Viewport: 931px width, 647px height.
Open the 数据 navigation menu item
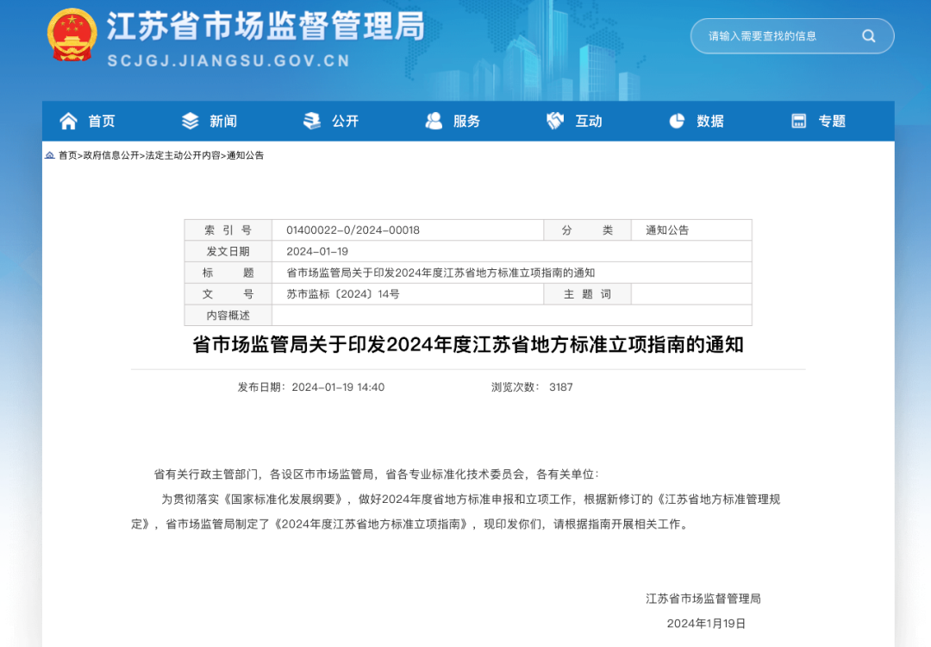pyautogui.click(x=710, y=121)
